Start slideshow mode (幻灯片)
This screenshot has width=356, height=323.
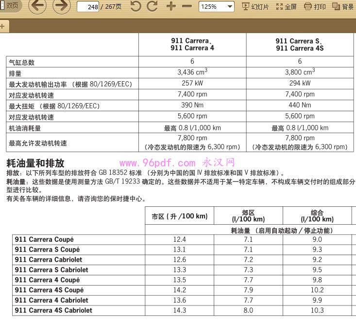255,7
